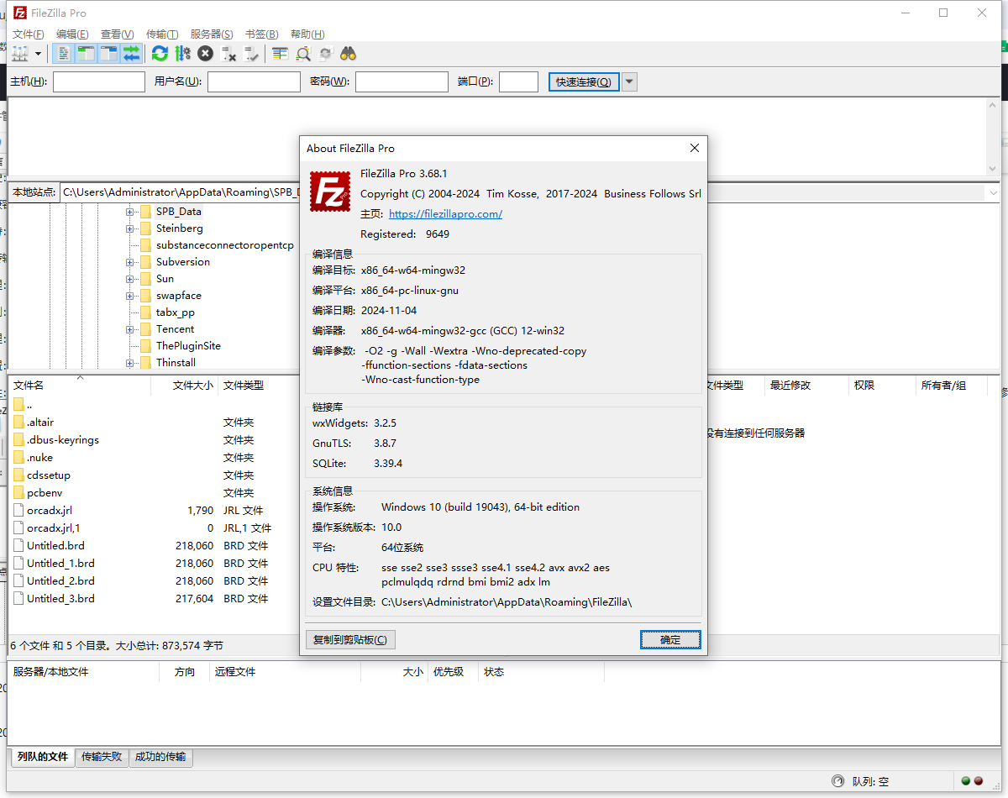Expand the swapface folder node

[130, 296]
